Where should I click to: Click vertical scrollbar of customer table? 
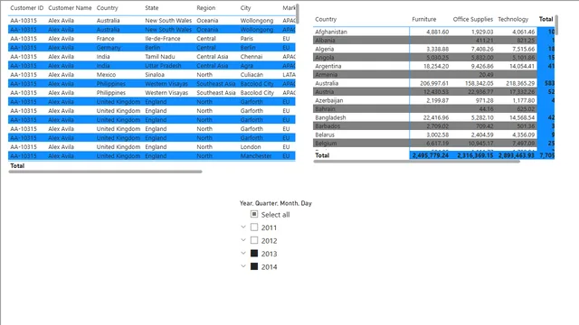[x=298, y=14]
